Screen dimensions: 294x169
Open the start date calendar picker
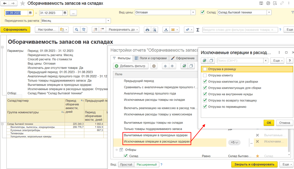pyautogui.click(x=30, y=13)
